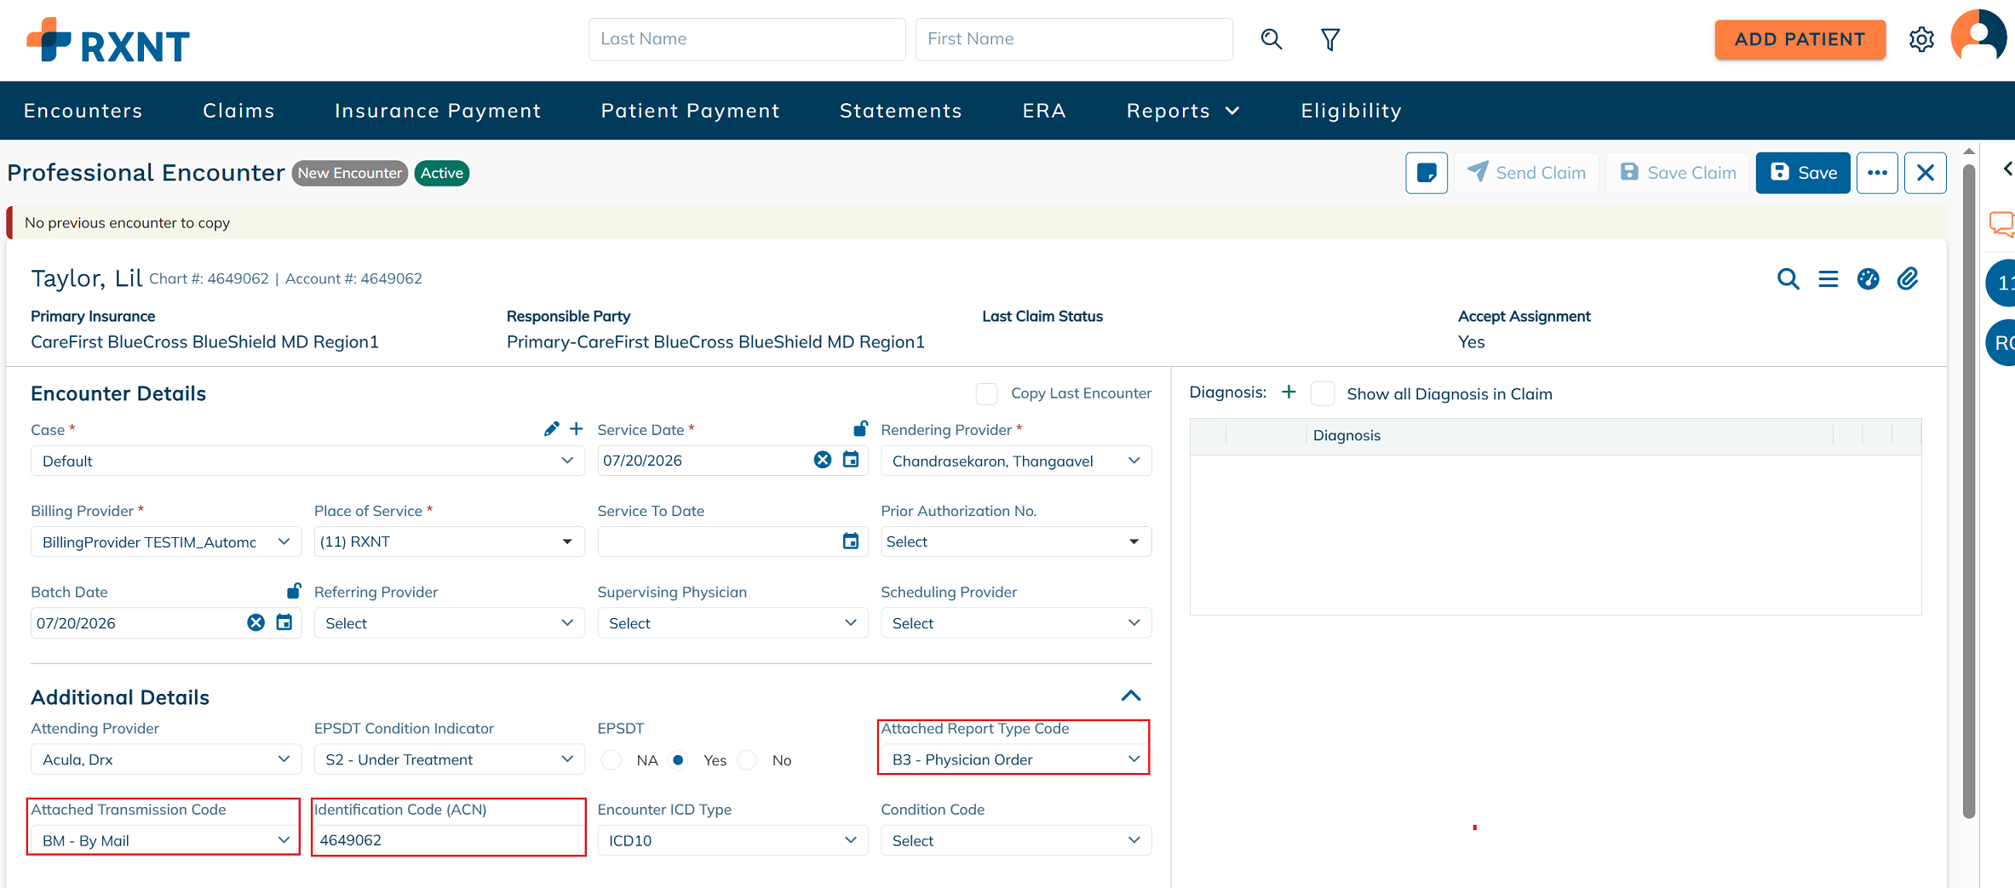2015x888 pixels.
Task: Check Show all Diagnosis in Claim
Action: [x=1323, y=393]
